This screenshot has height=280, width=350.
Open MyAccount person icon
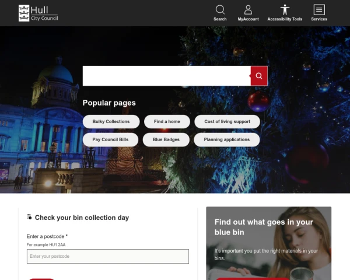[248, 10]
